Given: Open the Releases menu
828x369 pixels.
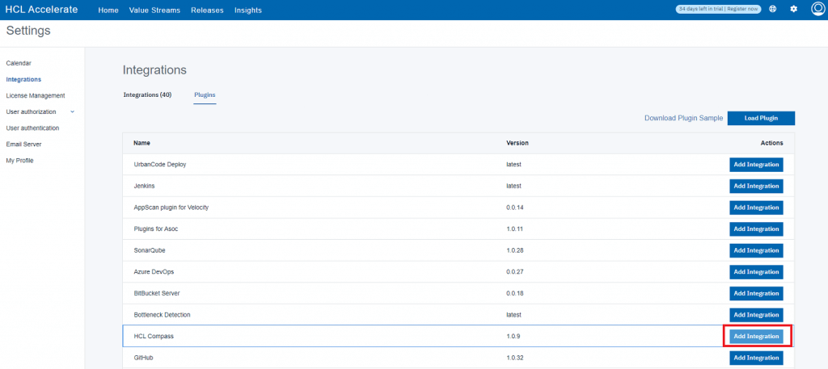Looking at the screenshot, I should pos(207,10).
